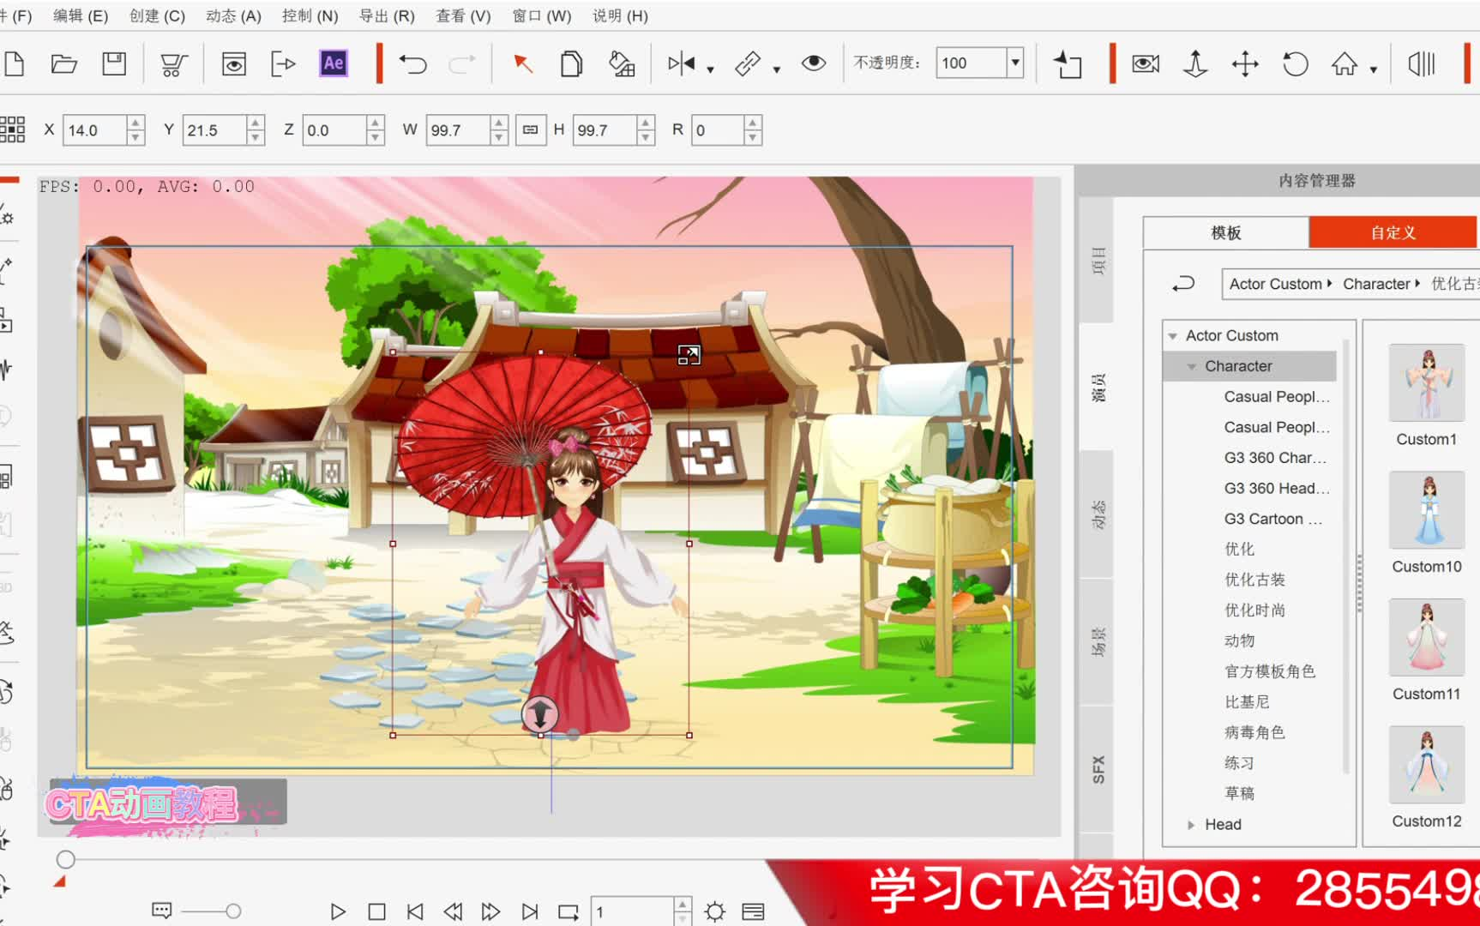Open the camera view icon near opacity
1480x926 pixels.
coord(1145,63)
